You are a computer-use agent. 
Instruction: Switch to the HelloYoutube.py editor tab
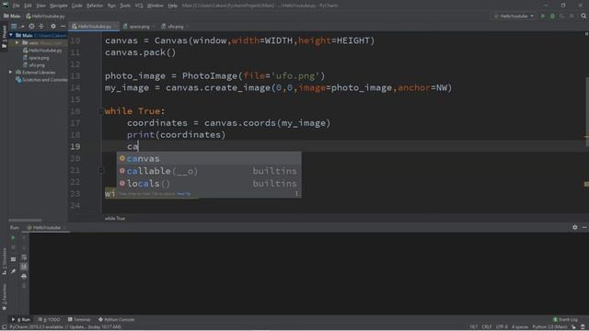(x=94, y=27)
